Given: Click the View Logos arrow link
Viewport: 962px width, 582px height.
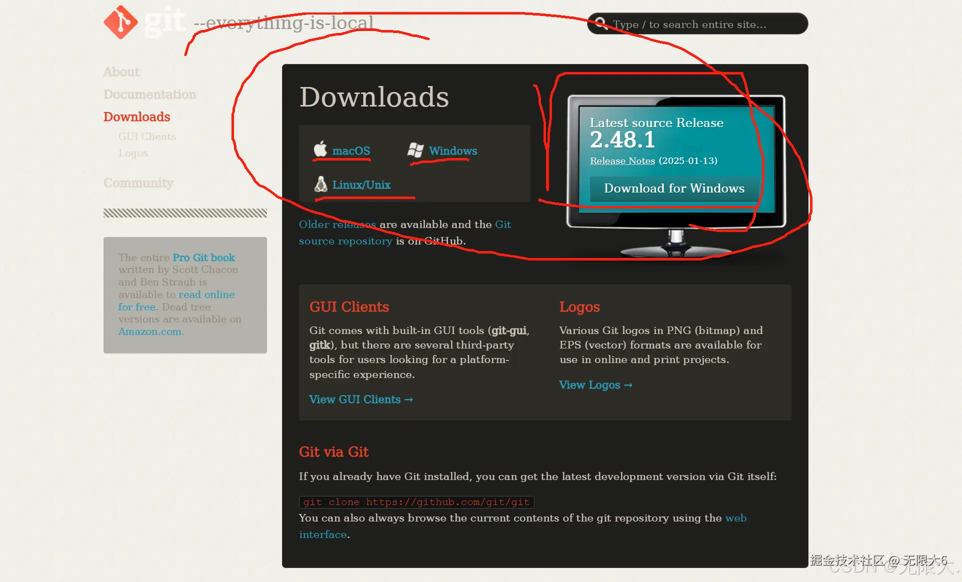Looking at the screenshot, I should click(x=595, y=385).
